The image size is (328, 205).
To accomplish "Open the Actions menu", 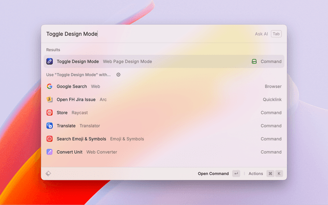I will point(255,174).
